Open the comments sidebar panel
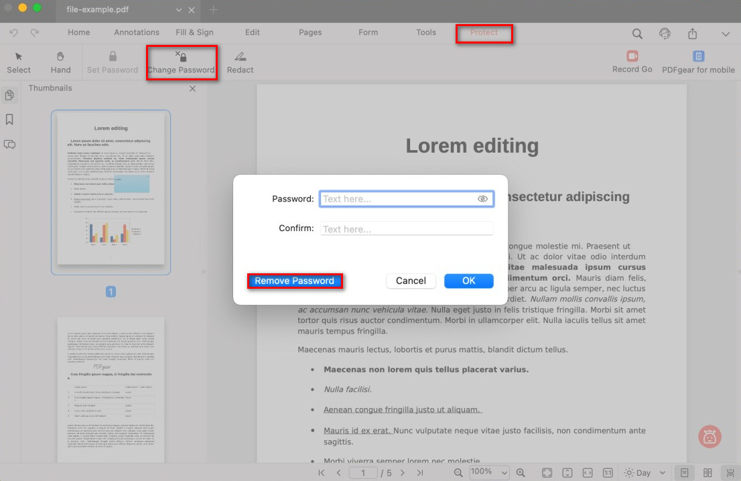 coord(9,144)
